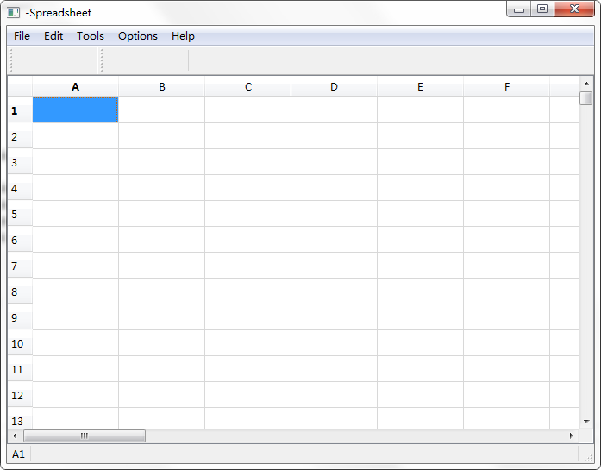Maximize the Spreadsheet window

[542, 9]
